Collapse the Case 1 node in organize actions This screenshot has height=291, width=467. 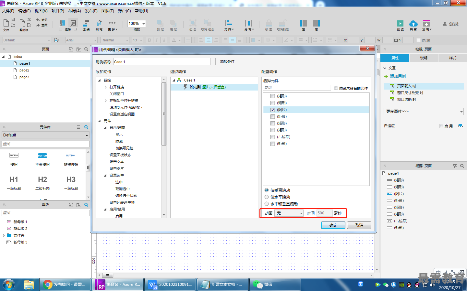(x=174, y=80)
